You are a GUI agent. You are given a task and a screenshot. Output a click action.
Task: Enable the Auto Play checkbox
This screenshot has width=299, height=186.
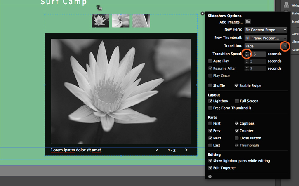210,61
